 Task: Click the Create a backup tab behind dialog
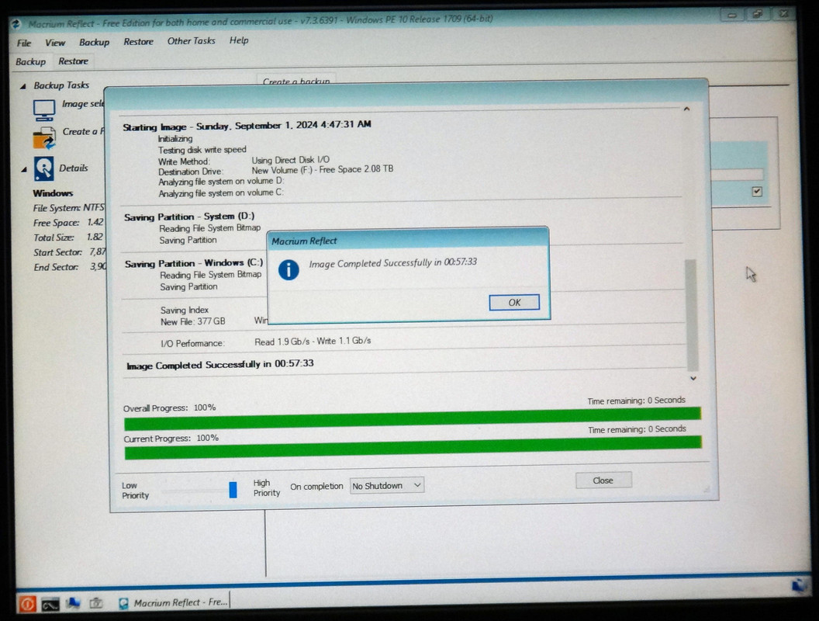(x=296, y=80)
